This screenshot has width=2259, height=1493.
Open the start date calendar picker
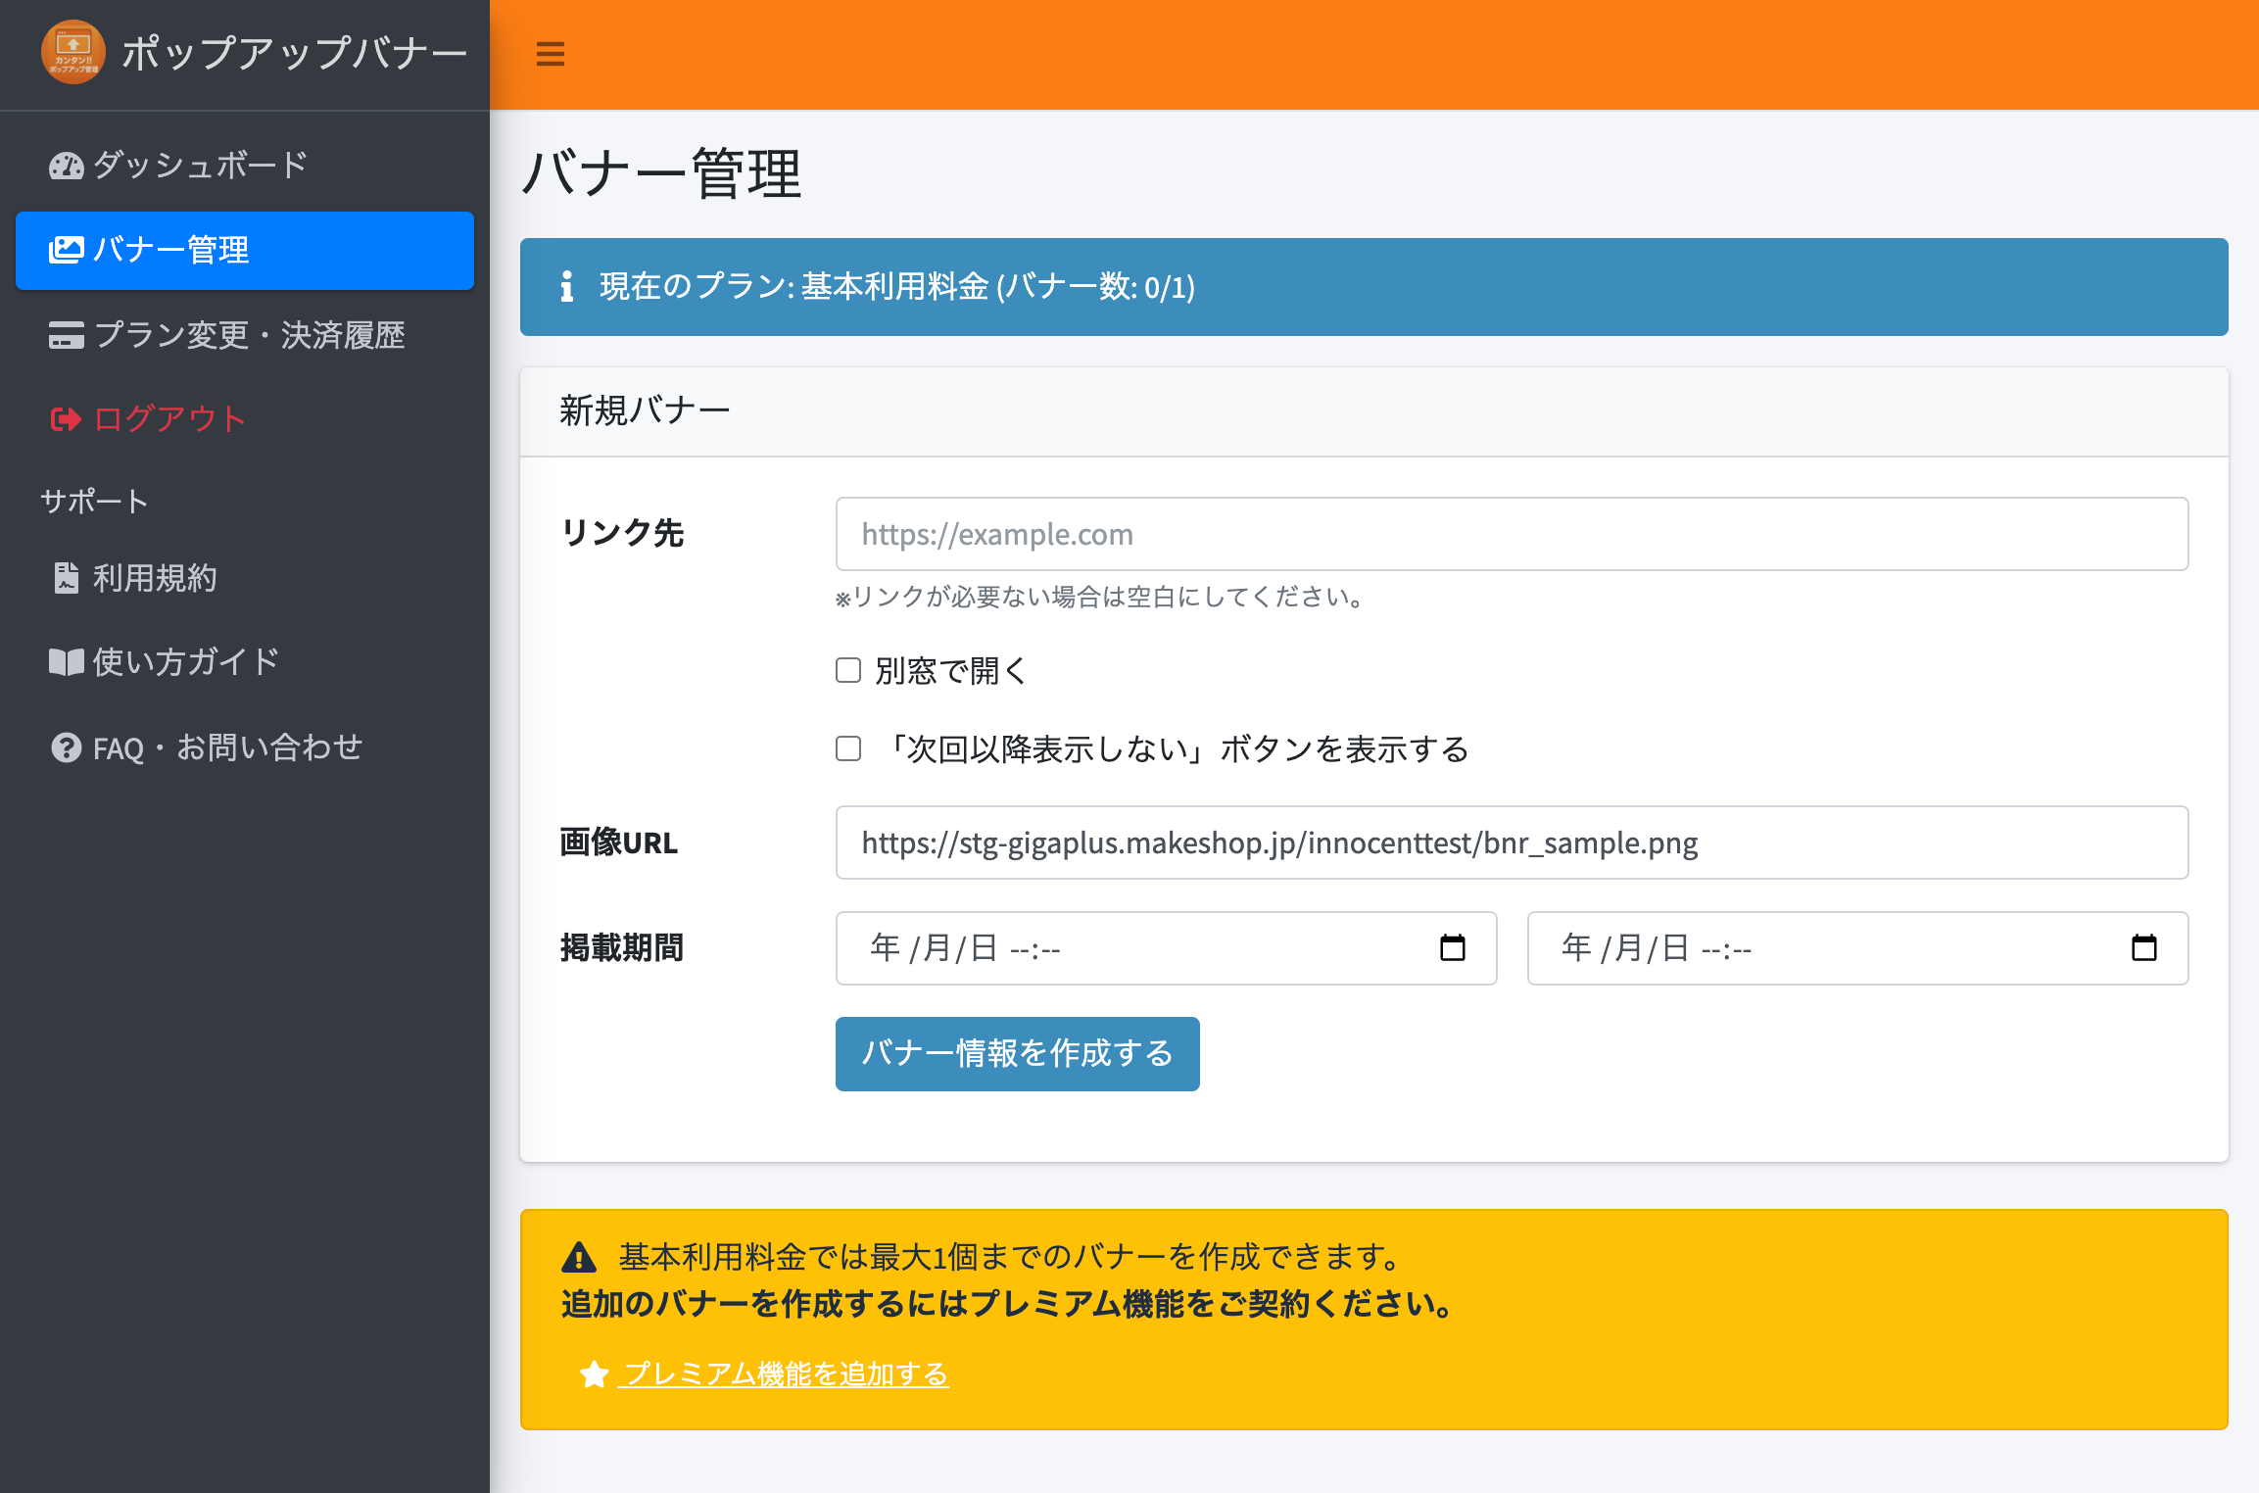click(1452, 947)
